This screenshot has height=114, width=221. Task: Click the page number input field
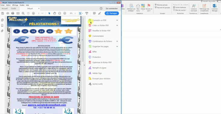pos(39,13)
